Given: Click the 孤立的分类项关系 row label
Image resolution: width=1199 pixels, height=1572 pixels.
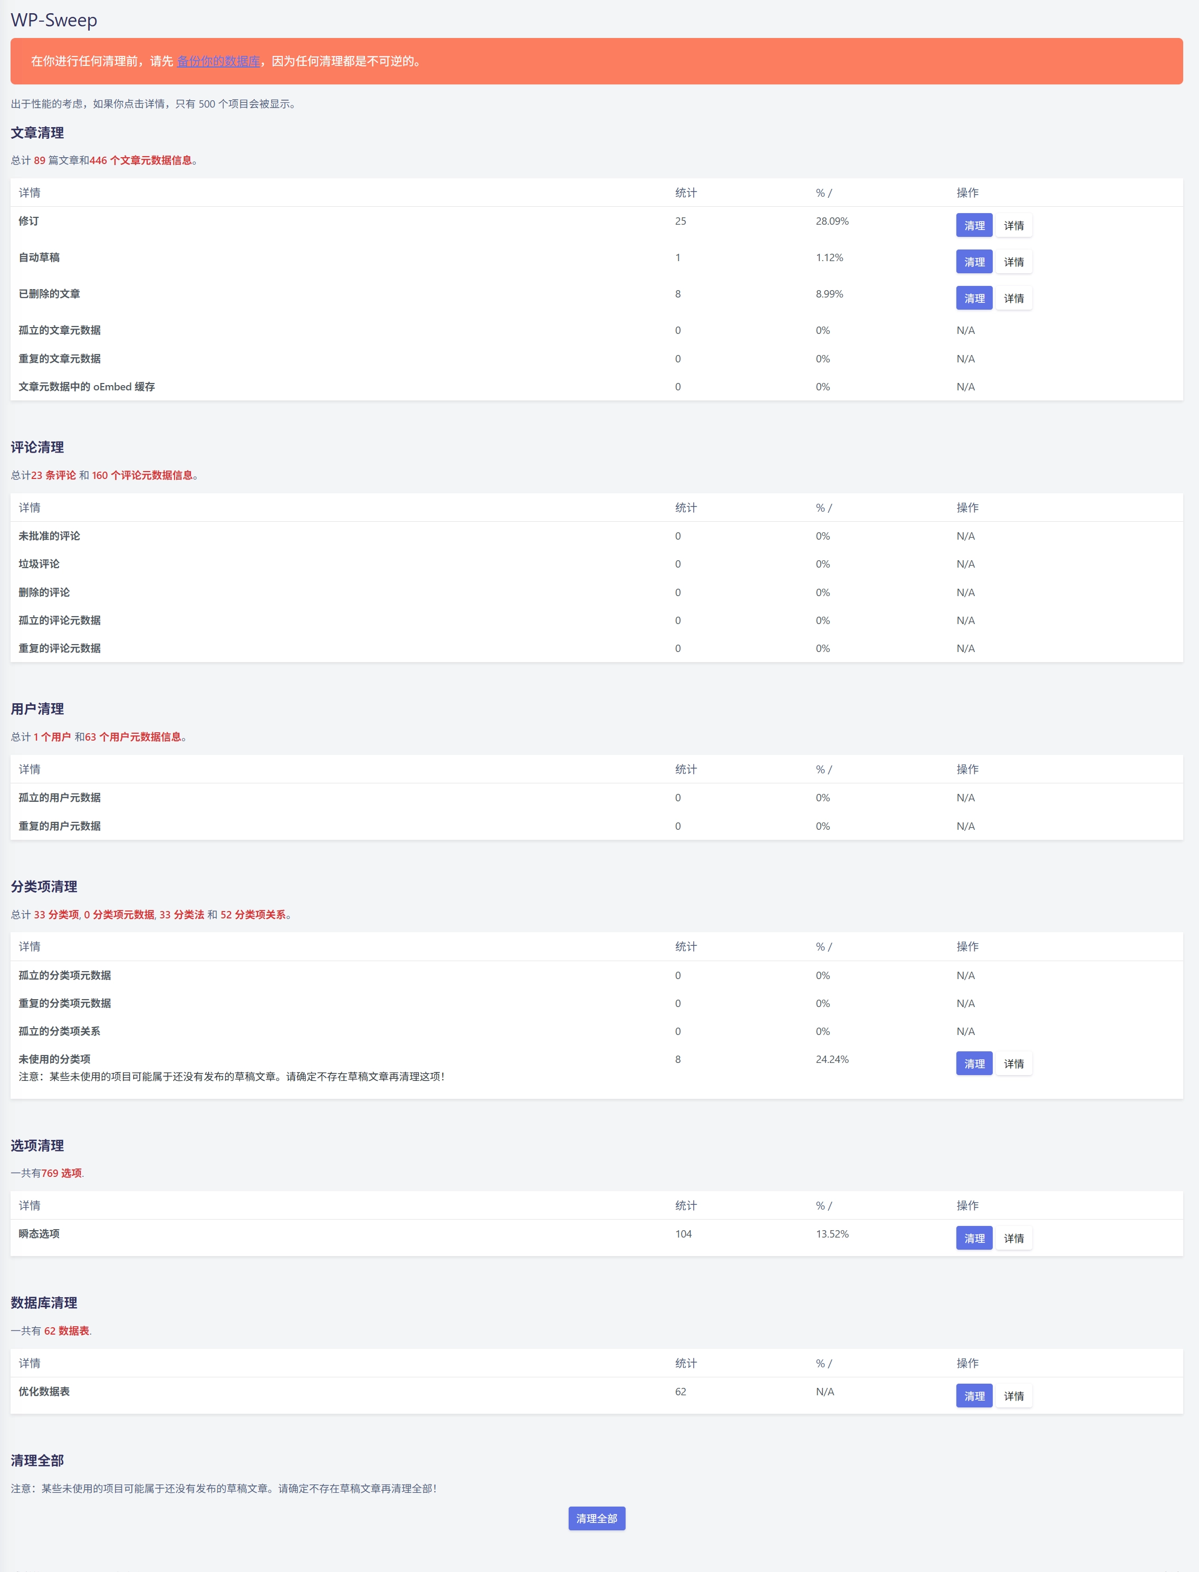Looking at the screenshot, I should pos(59,1031).
